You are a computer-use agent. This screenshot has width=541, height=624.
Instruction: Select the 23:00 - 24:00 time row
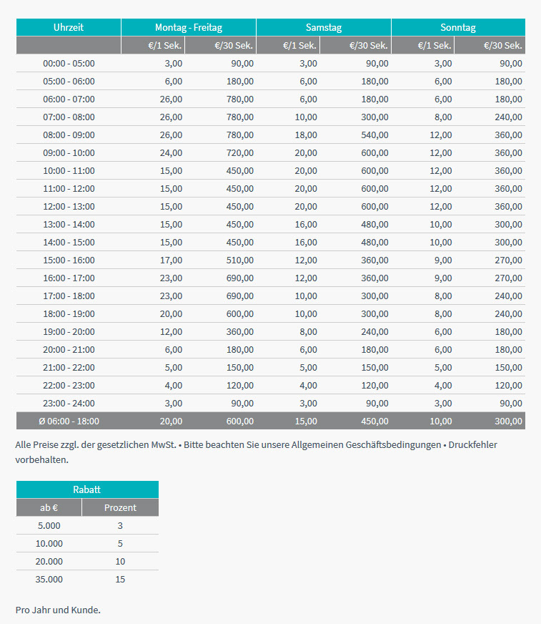[271, 403]
